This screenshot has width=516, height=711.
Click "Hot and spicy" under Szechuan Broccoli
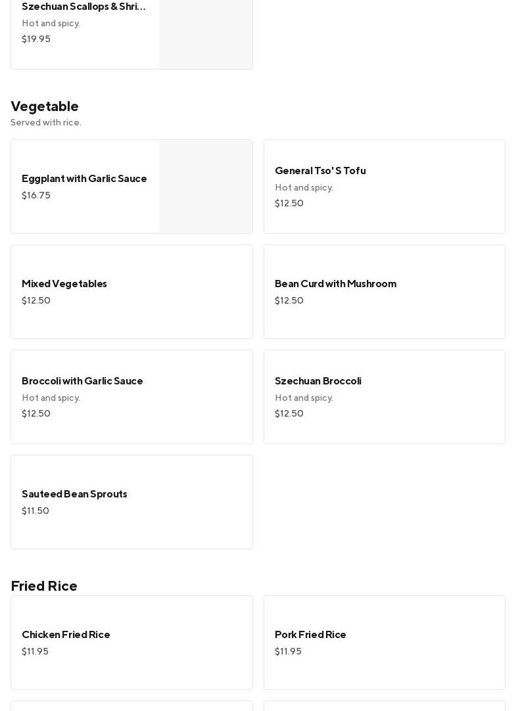click(304, 398)
